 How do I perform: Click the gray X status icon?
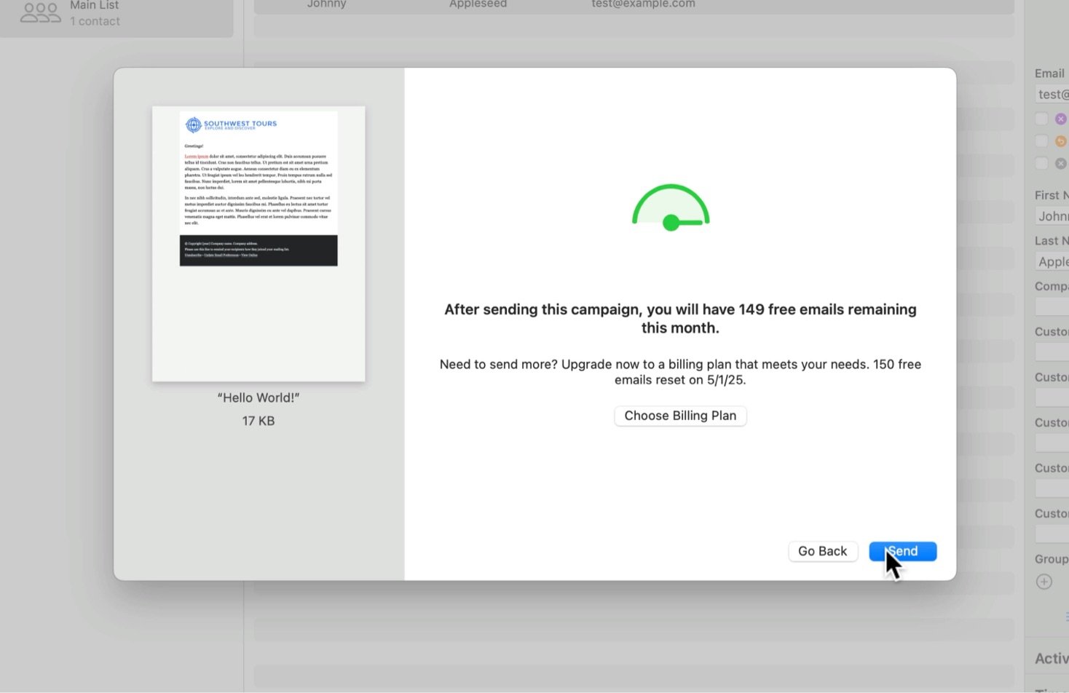pos(1061,164)
